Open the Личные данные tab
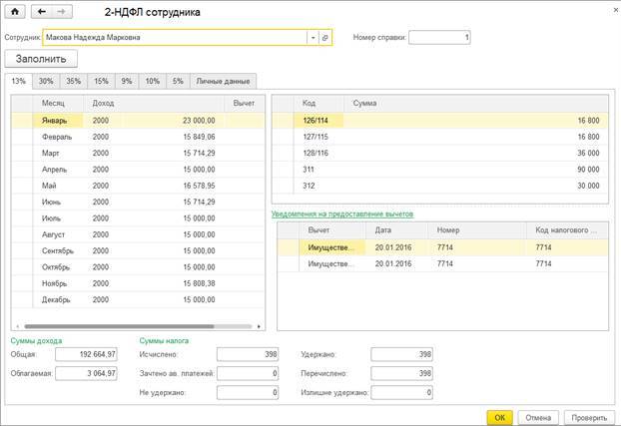 coord(224,81)
